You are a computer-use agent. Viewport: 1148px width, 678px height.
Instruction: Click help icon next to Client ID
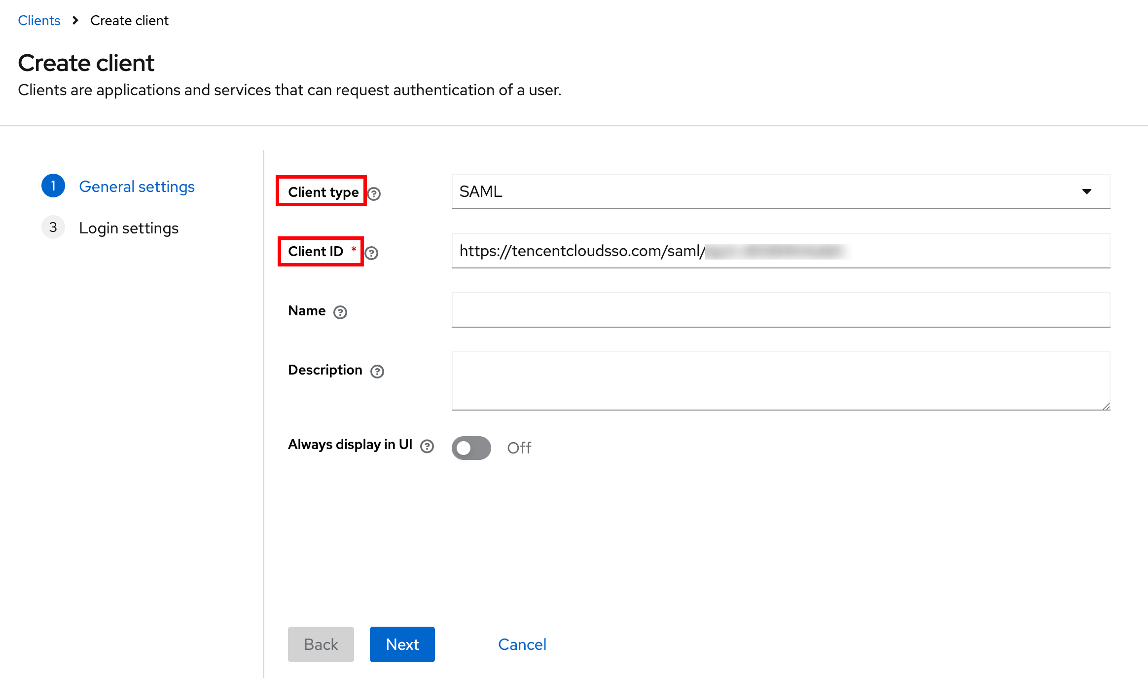coord(371,253)
